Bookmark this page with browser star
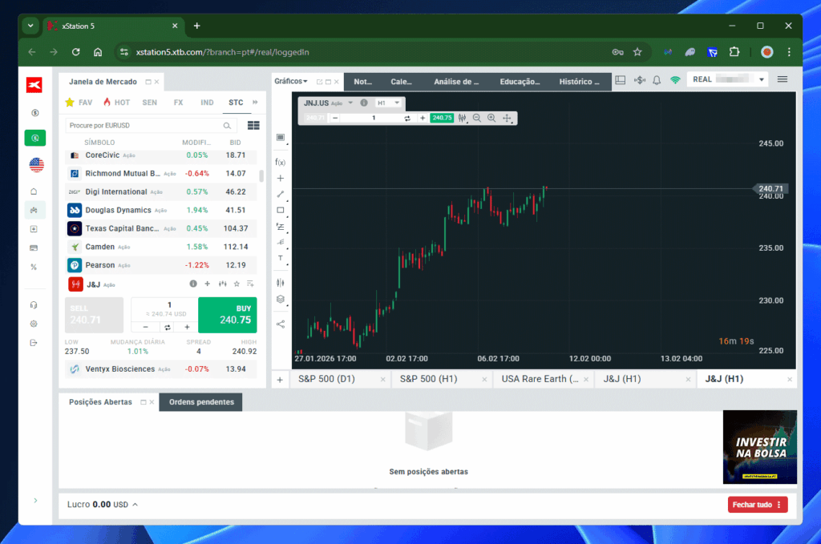The image size is (821, 544). 637,52
